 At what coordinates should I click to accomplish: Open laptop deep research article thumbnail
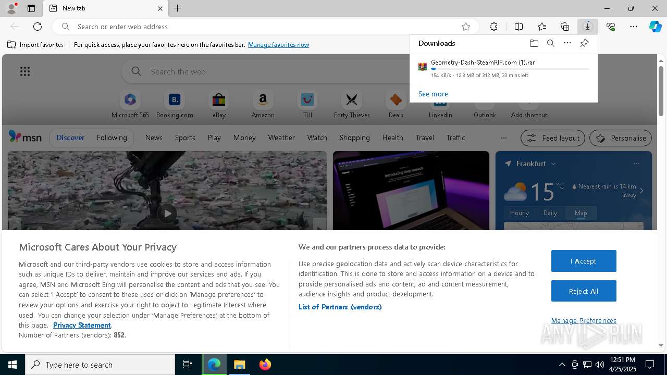(x=411, y=191)
